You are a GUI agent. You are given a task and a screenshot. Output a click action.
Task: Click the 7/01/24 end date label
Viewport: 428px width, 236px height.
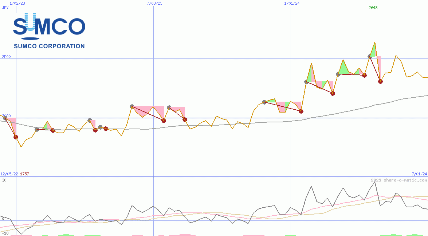[x=419, y=174]
